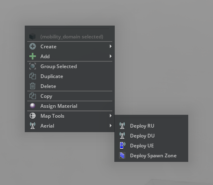Select Copy in the context menu
The height and width of the screenshot is (185, 213).
70,96
